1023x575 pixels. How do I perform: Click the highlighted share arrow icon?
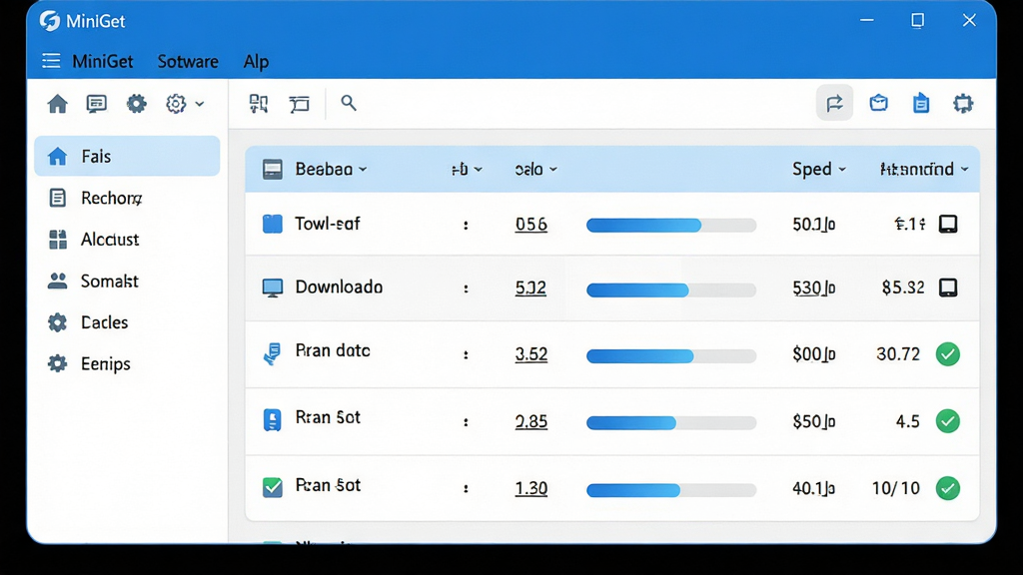pyautogui.click(x=834, y=103)
